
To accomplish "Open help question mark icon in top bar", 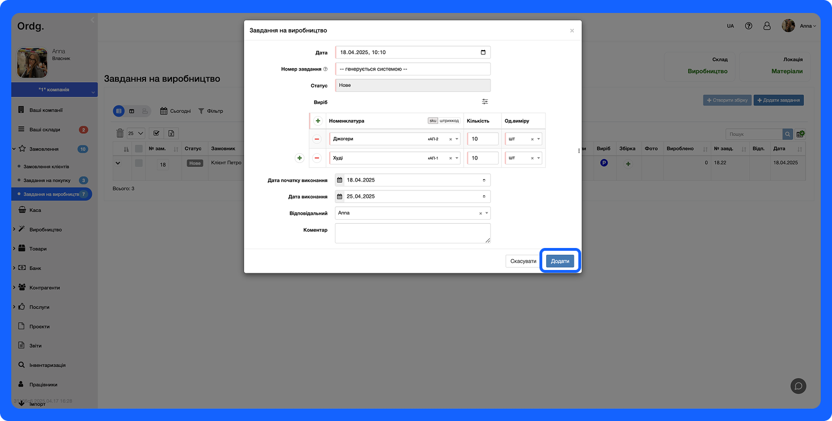I will click(x=749, y=26).
